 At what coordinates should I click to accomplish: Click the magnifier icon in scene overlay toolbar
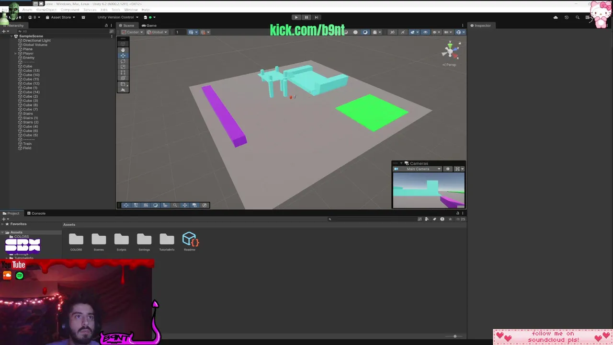[x=175, y=205]
